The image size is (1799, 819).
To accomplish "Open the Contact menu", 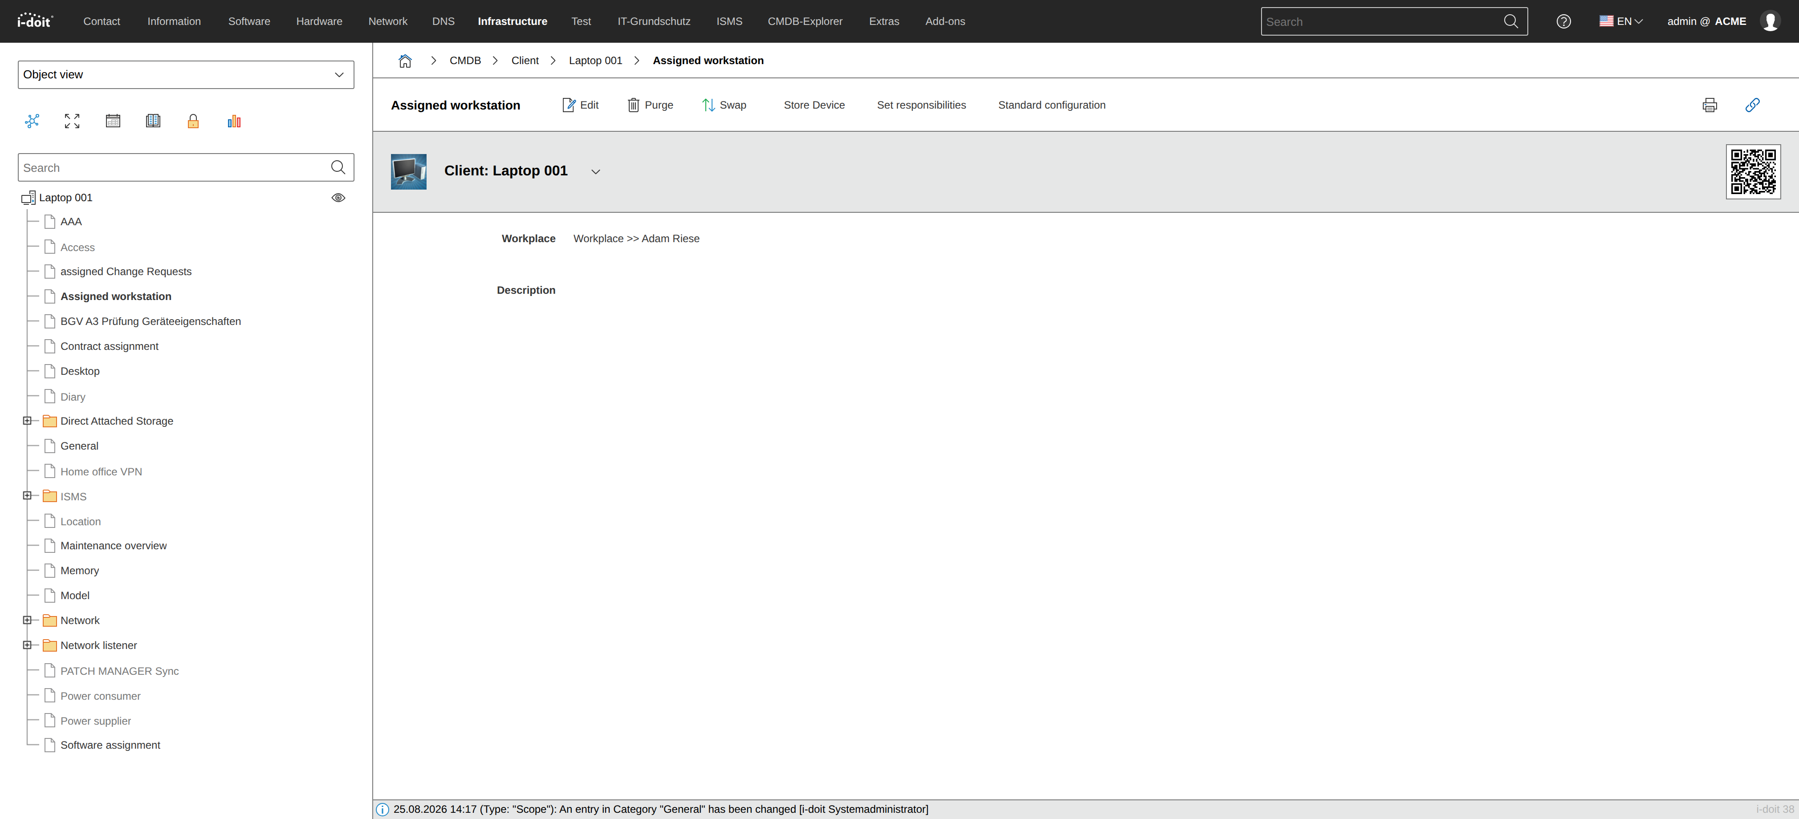I will 102,22.
